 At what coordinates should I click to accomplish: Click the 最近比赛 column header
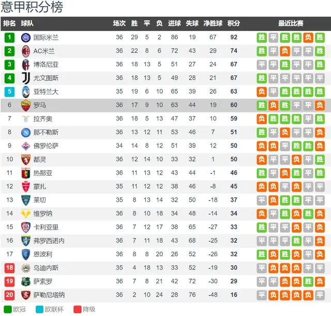pos(291,23)
